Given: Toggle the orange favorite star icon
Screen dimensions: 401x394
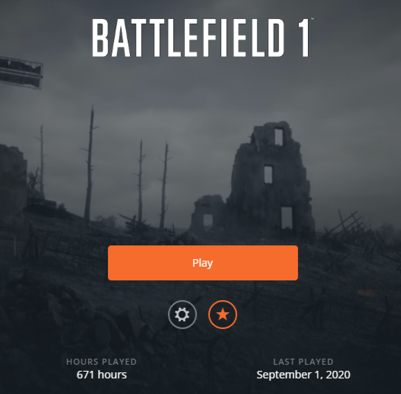Looking at the screenshot, I should (x=223, y=314).
